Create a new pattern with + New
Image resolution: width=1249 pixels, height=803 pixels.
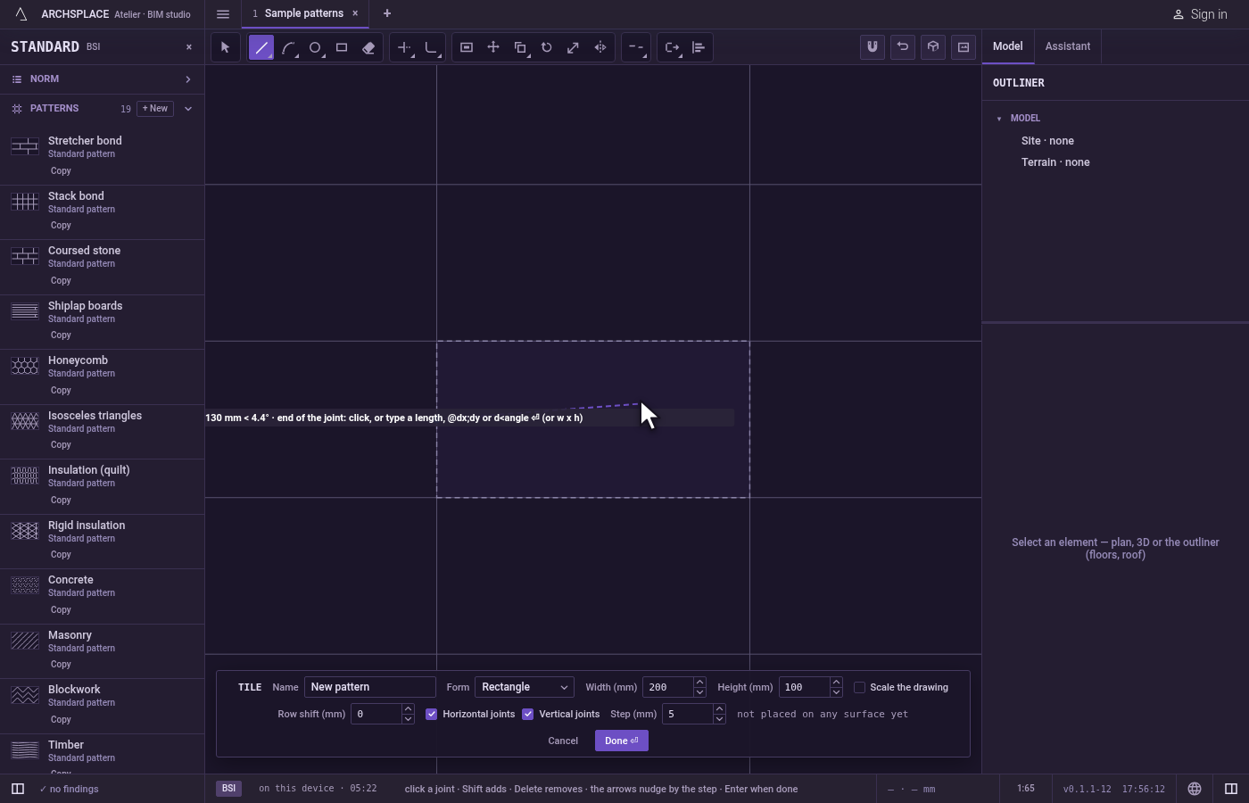pyautogui.click(x=155, y=109)
